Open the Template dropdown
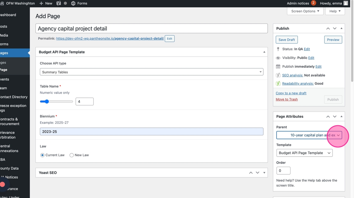This screenshot has width=354, height=198. click(304, 153)
